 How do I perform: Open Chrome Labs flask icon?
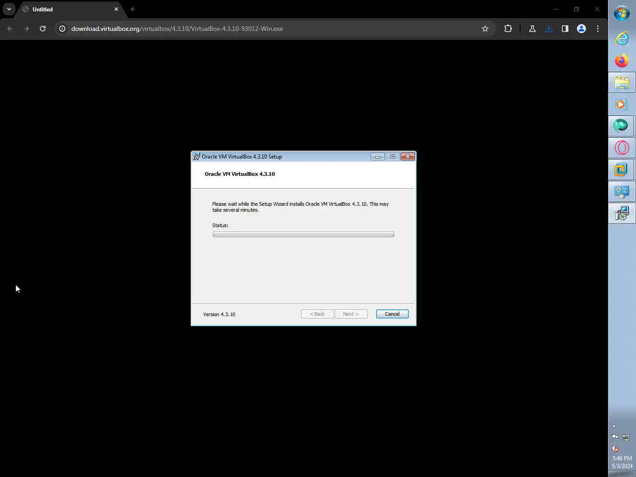(x=532, y=29)
